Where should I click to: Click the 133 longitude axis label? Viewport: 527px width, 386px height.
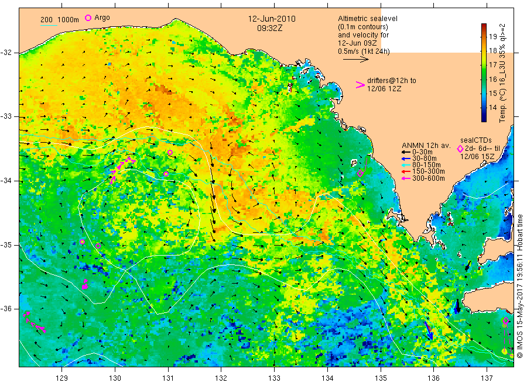point(274,378)
